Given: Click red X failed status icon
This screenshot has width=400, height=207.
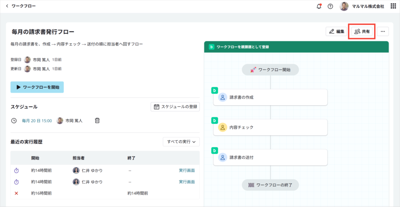Looking at the screenshot, I should click(x=16, y=193).
